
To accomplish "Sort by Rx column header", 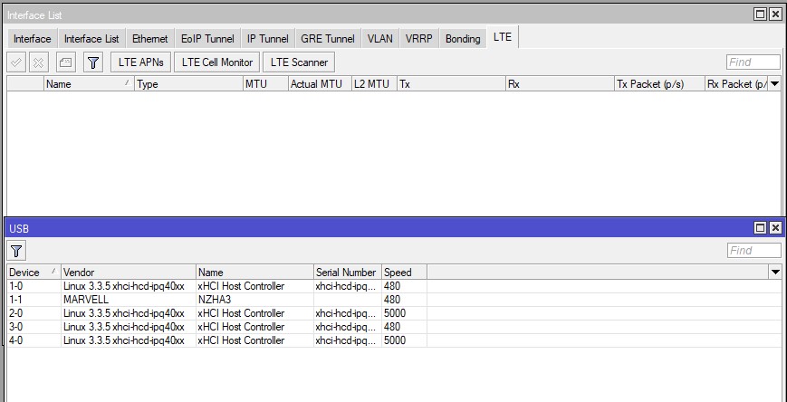I will click(560, 84).
